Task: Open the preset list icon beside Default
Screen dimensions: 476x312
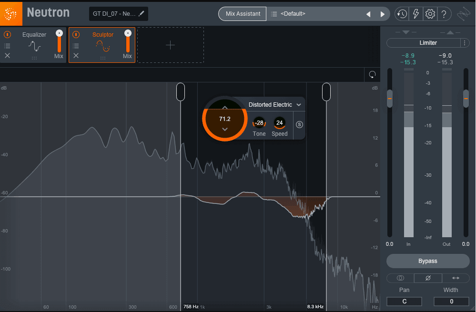Action: [274, 14]
